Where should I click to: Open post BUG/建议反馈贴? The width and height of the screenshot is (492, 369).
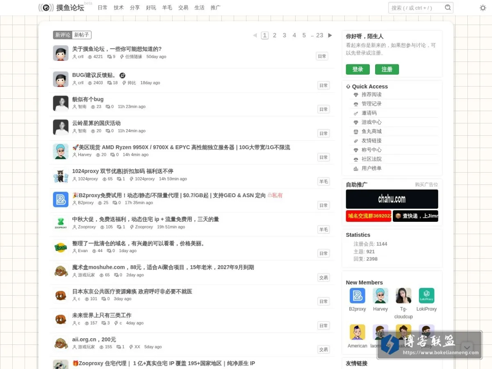[x=94, y=75]
